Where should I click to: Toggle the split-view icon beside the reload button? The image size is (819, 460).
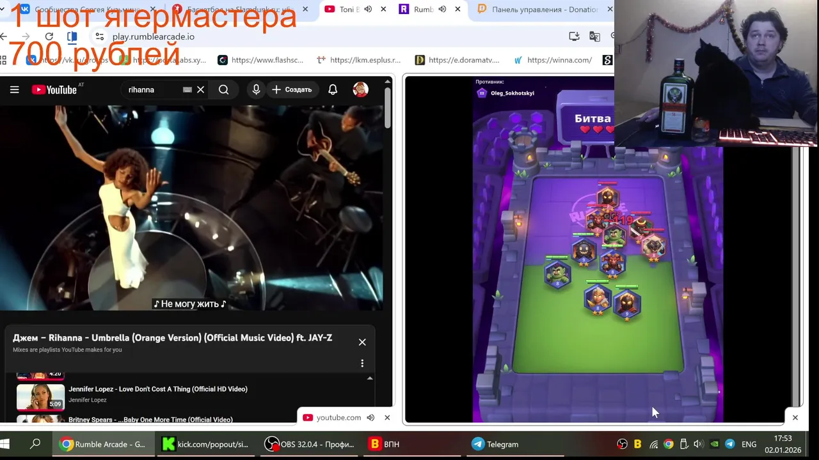click(x=72, y=36)
